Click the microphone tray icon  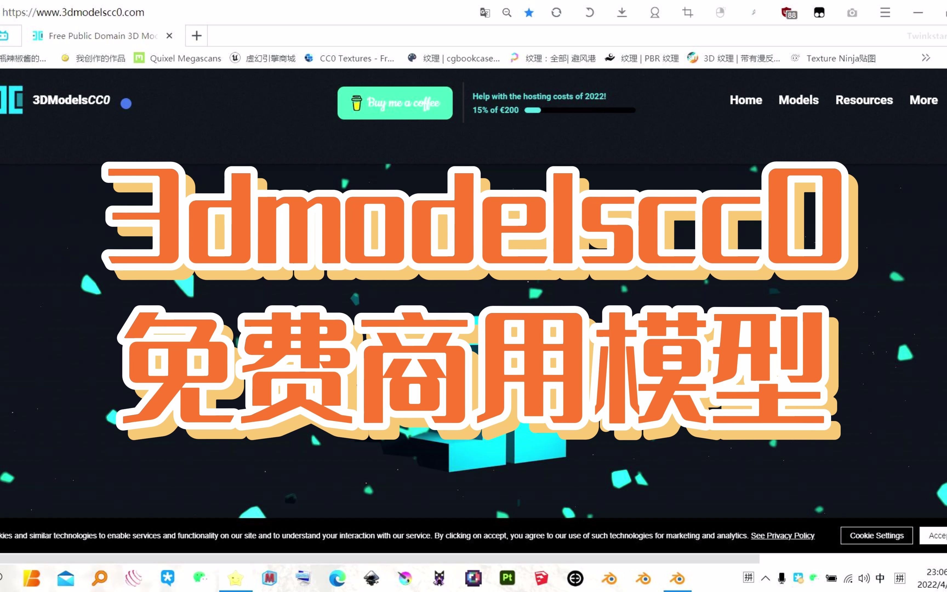pyautogui.click(x=781, y=578)
